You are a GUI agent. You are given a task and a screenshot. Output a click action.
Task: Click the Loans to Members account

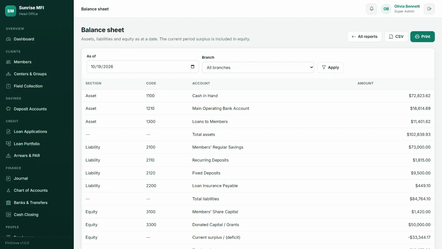point(210,121)
